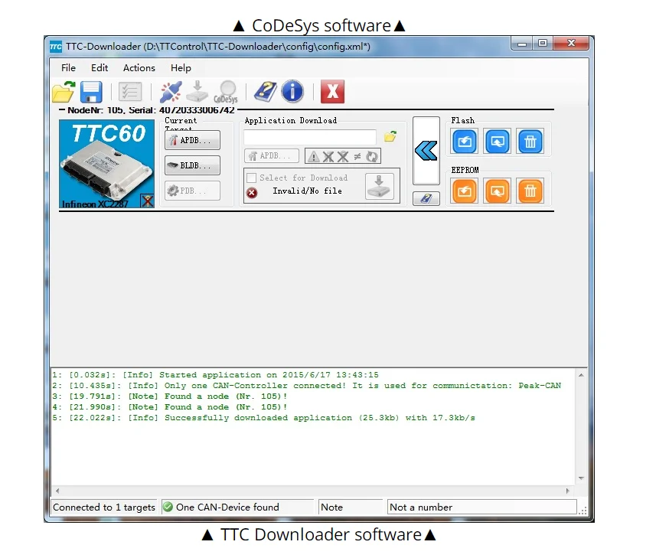Click the TTC title bar application icon

[56, 47]
